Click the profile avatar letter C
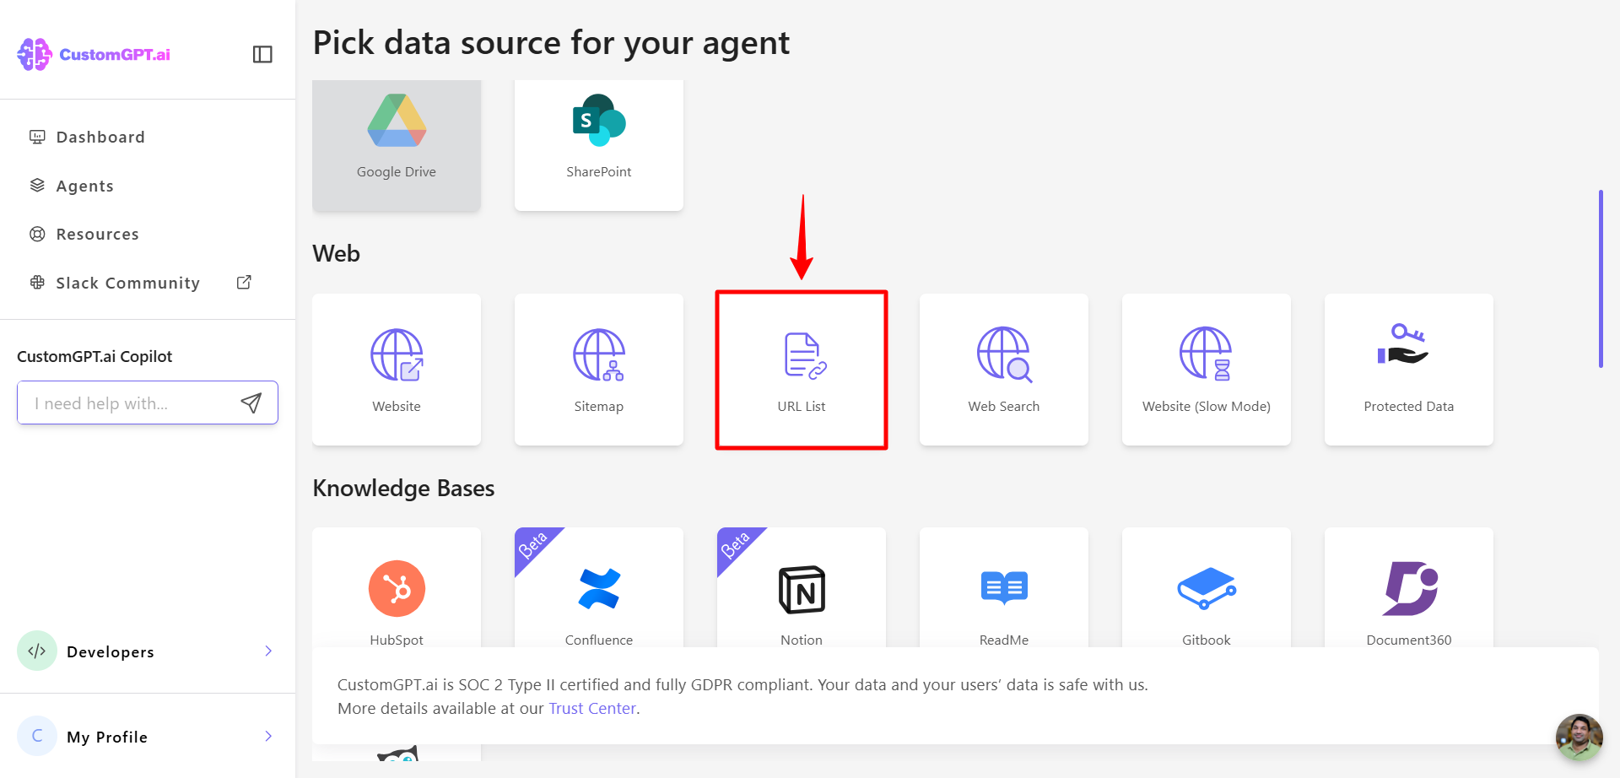Image resolution: width=1620 pixels, height=778 pixels. pos(37,736)
